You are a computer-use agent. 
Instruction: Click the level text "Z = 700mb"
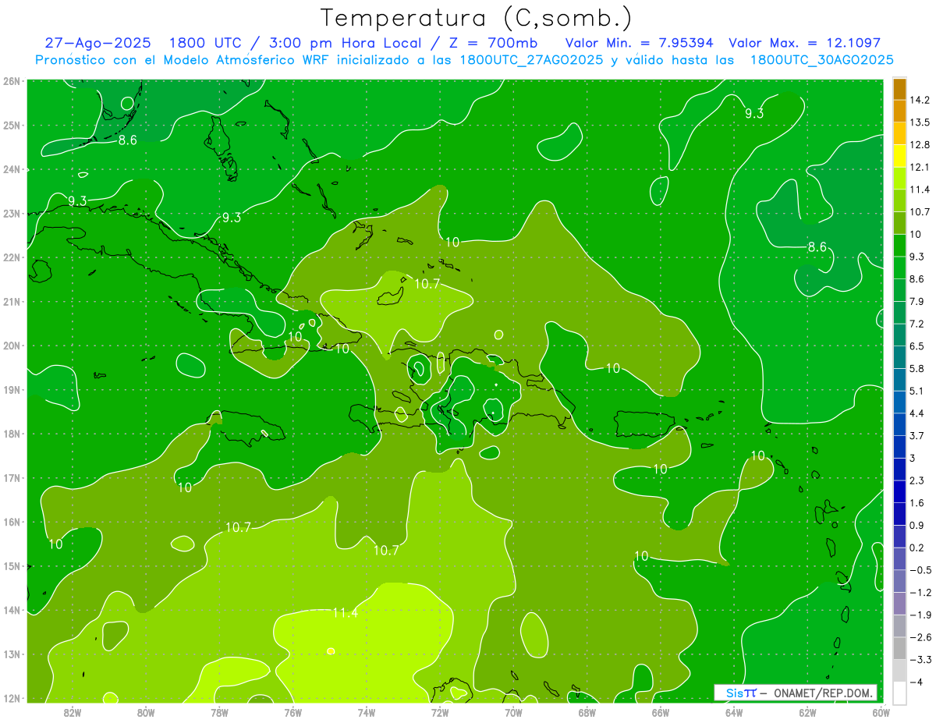[x=494, y=44]
